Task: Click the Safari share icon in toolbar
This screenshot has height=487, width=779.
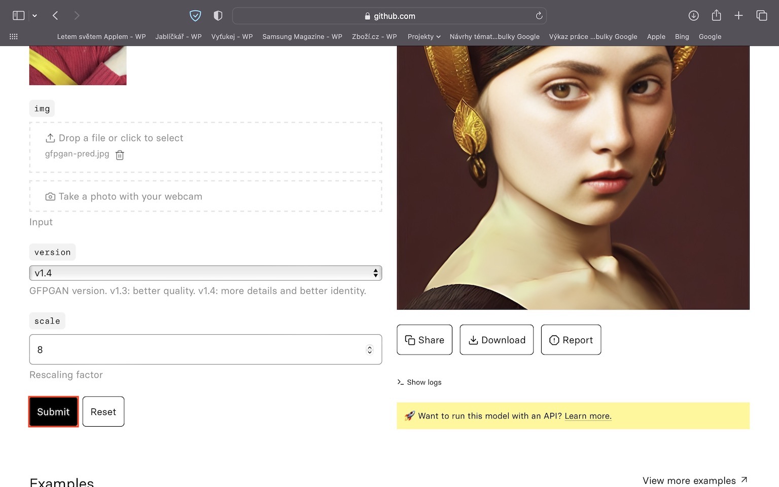Action: [x=716, y=16]
